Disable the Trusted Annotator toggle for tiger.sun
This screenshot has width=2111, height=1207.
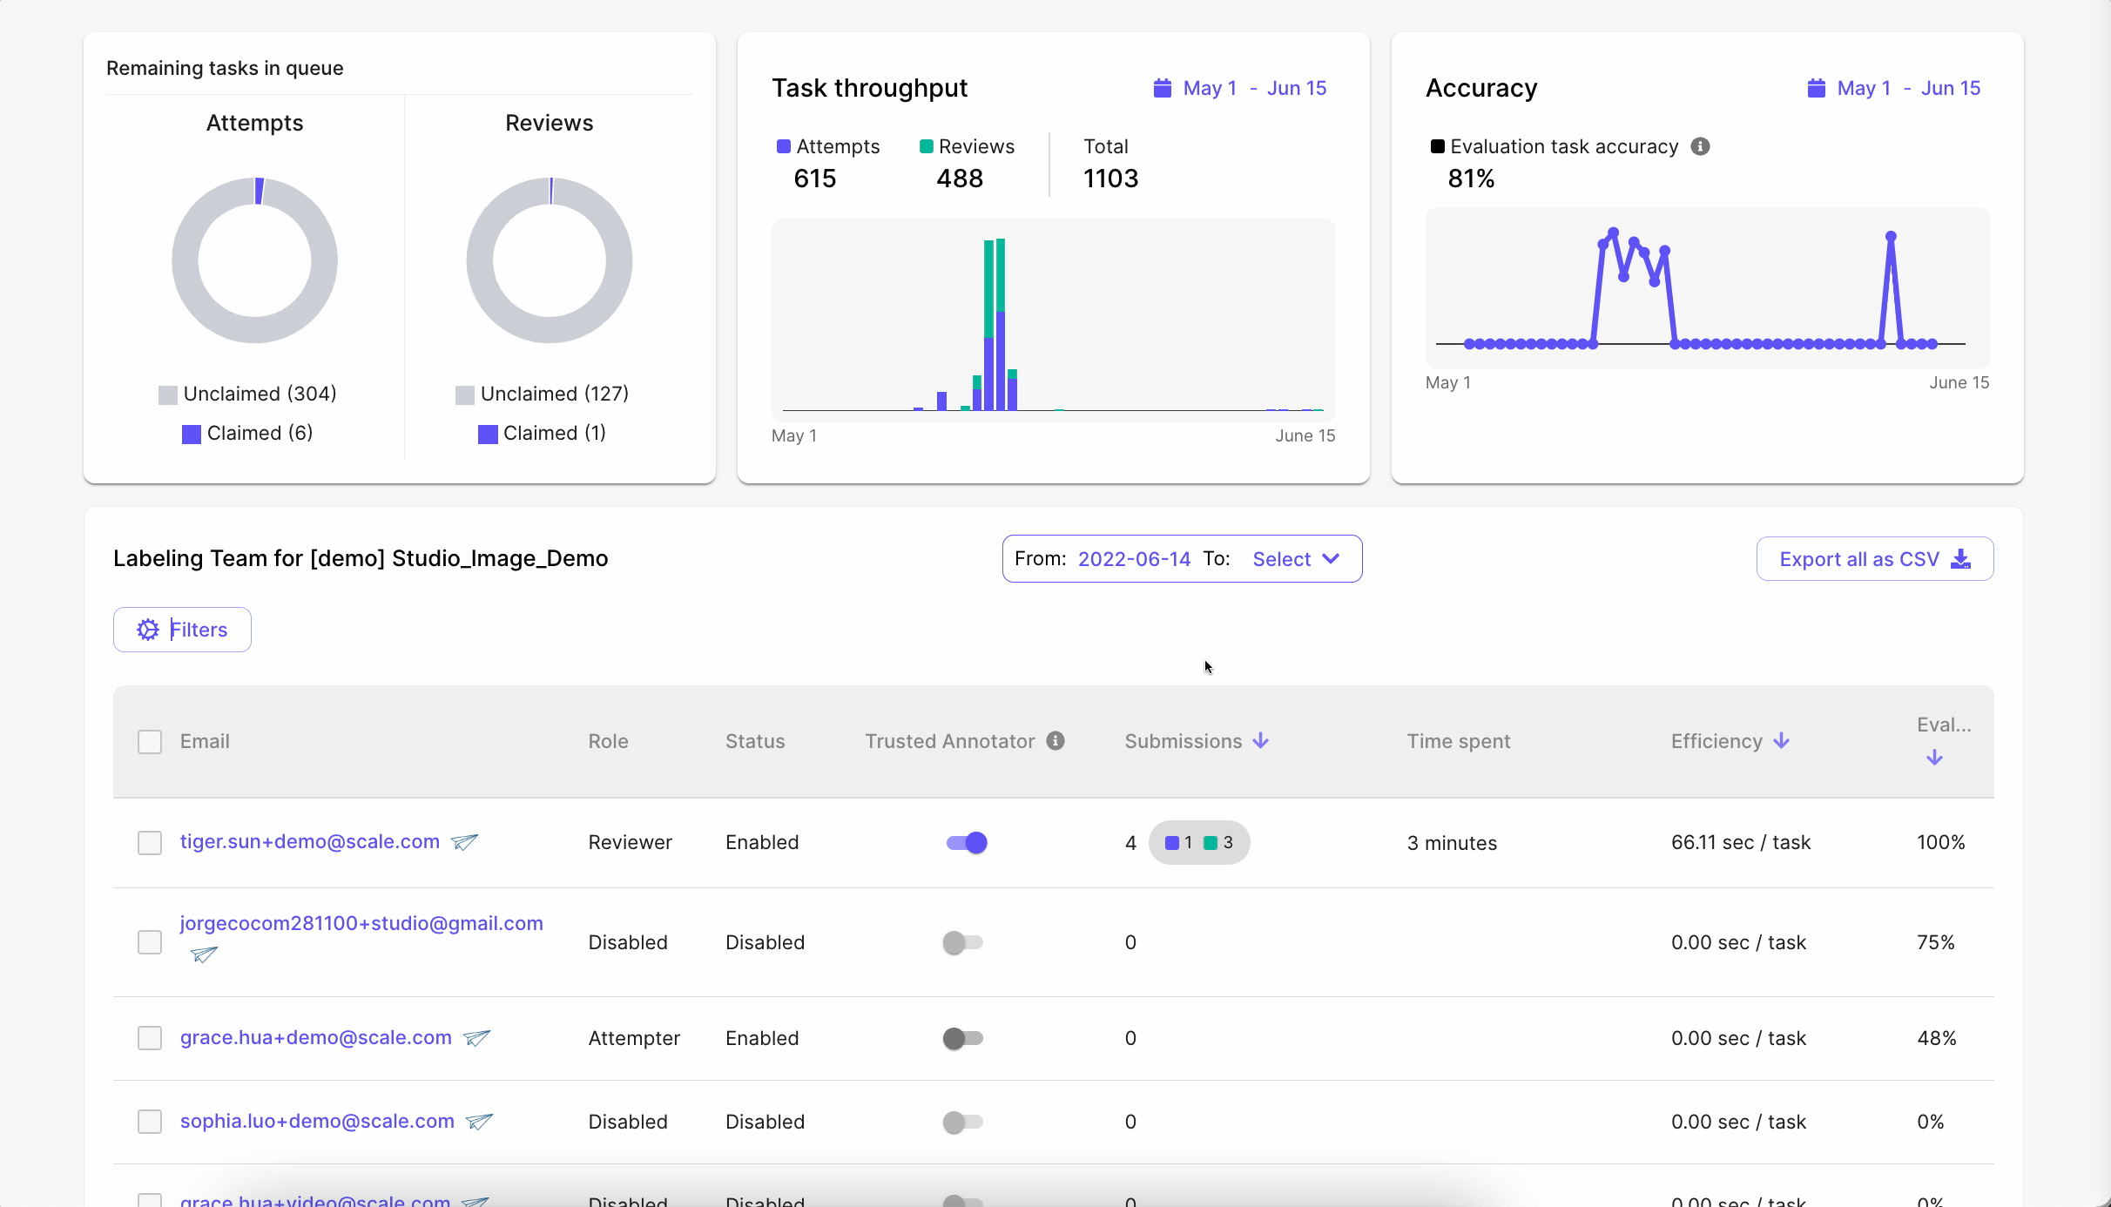coord(966,842)
